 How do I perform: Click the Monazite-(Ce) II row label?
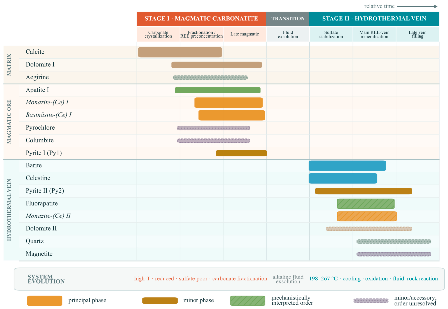(48, 216)
